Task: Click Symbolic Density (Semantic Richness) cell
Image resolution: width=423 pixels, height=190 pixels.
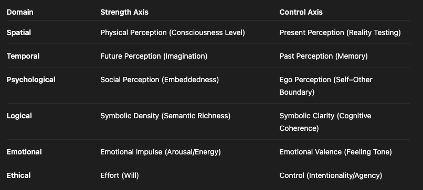Action: coord(165,116)
